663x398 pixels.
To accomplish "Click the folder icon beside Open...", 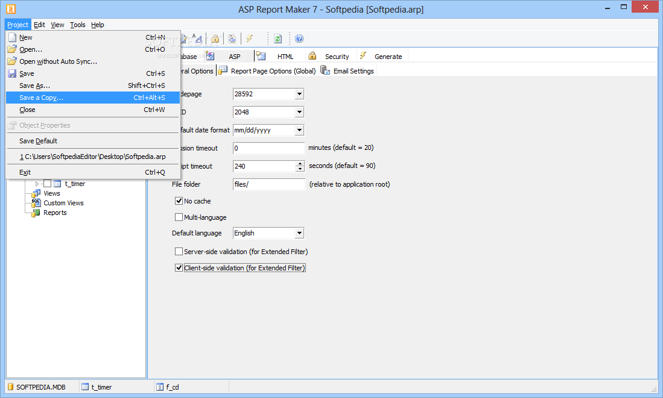I will pyautogui.click(x=12, y=49).
